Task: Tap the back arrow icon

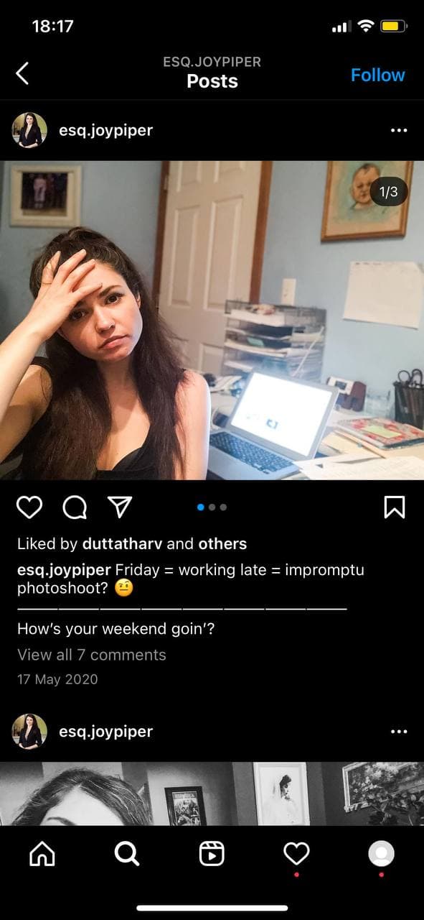Action: point(22,73)
